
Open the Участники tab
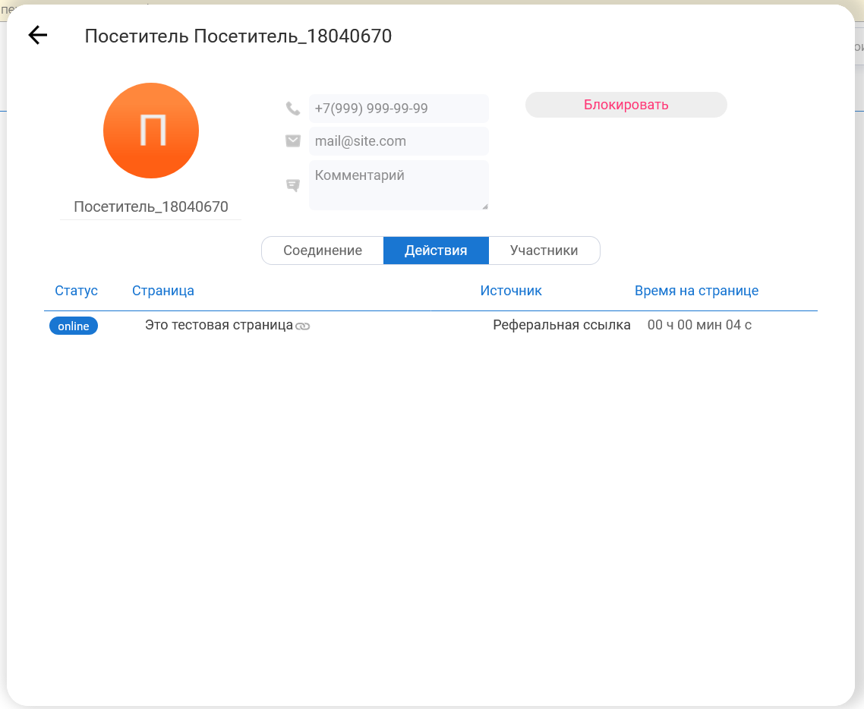tap(544, 251)
